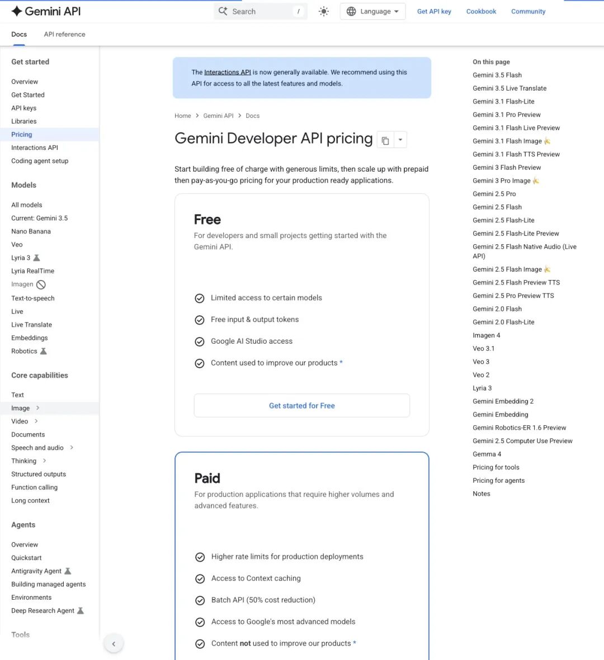This screenshot has height=660, width=604.
Task: Open Function calling sidebar item
Action: tap(35, 487)
